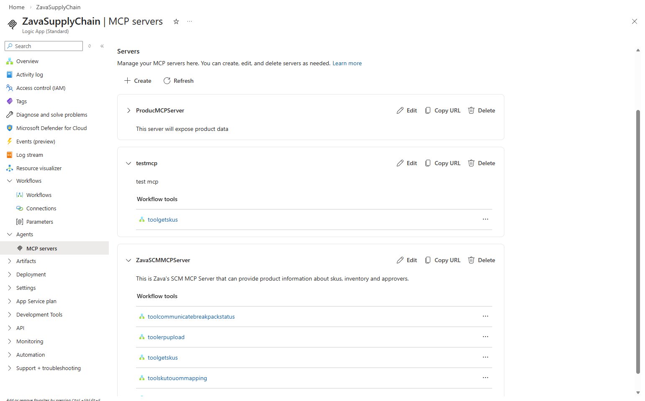Select the Edit pencil icon for ProducMCPServer
The width and height of the screenshot is (645, 401).
click(400, 110)
